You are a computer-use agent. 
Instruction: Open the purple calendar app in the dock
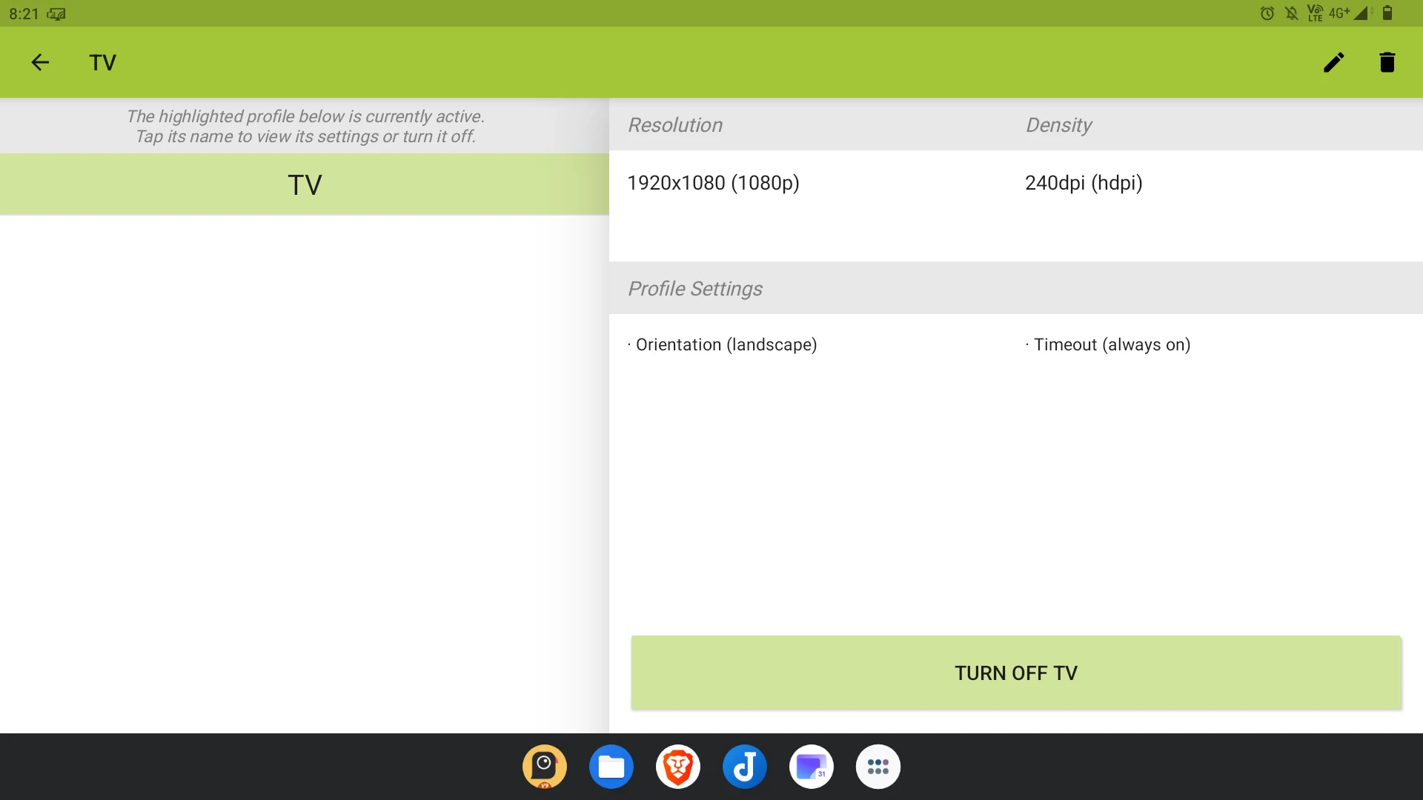[811, 767]
